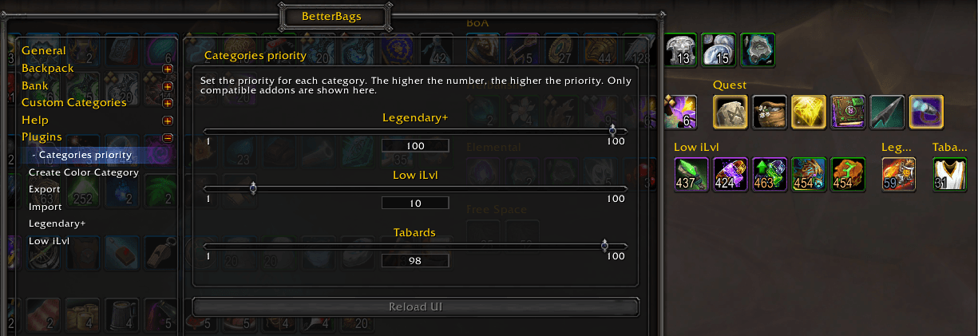Open the Create Color Category plugin page

tap(84, 172)
